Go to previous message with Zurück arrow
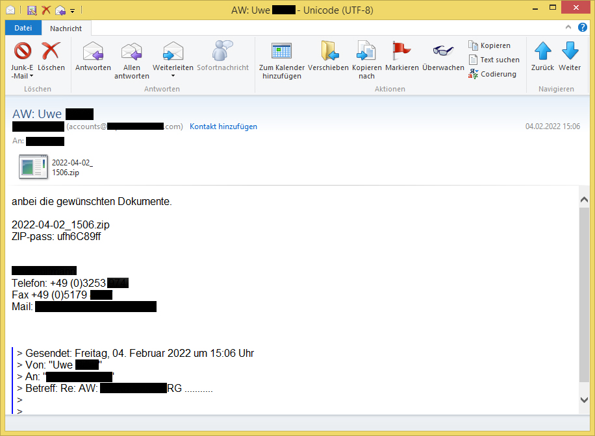The image size is (595, 436). (542, 57)
